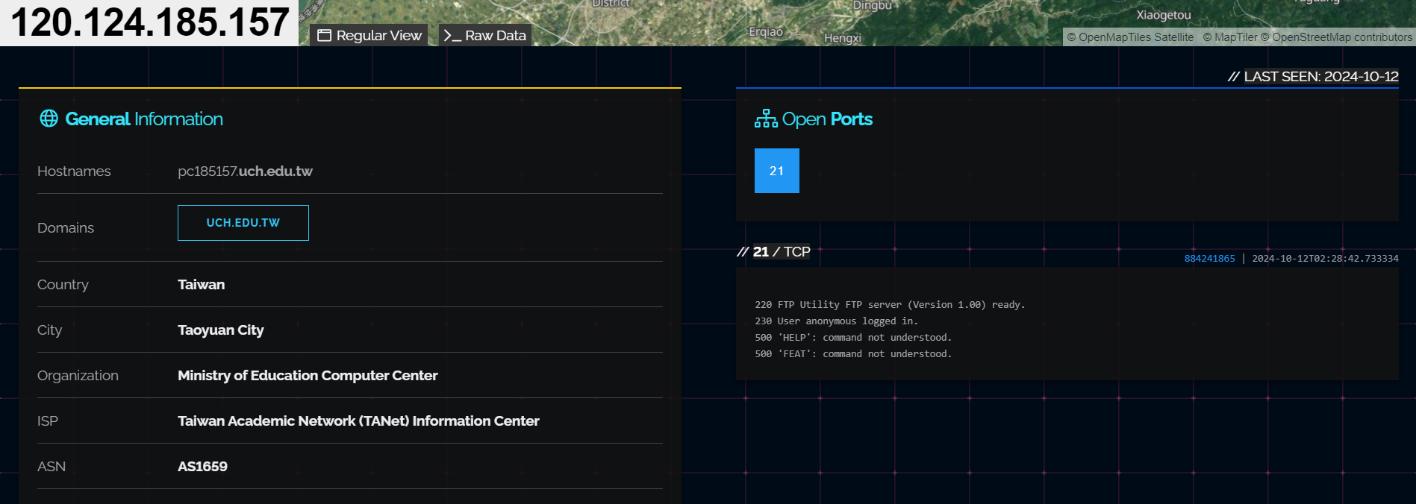Open OpenMapTiles Satellite attribution link
1416x504 pixels.
tap(1130, 37)
